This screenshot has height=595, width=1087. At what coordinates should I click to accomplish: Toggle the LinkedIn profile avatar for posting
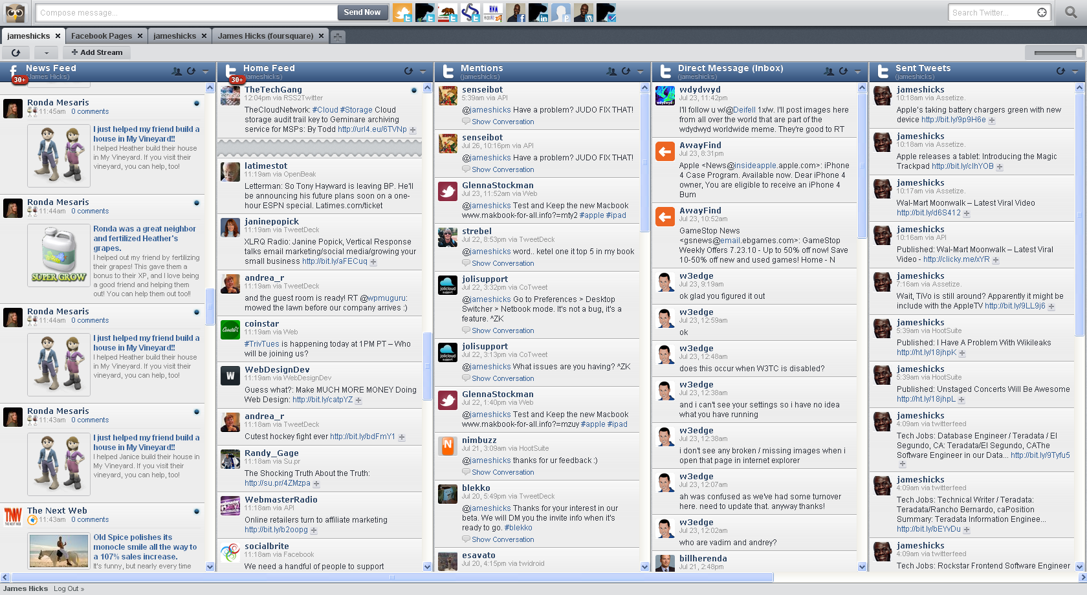tap(538, 12)
